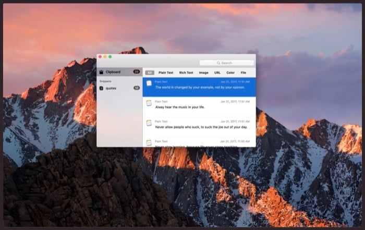
Task: Filter the list by URL
Action: click(217, 72)
